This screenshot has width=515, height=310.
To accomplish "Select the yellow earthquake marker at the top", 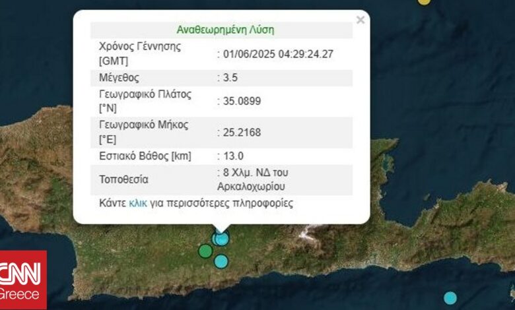I will pos(424,1).
